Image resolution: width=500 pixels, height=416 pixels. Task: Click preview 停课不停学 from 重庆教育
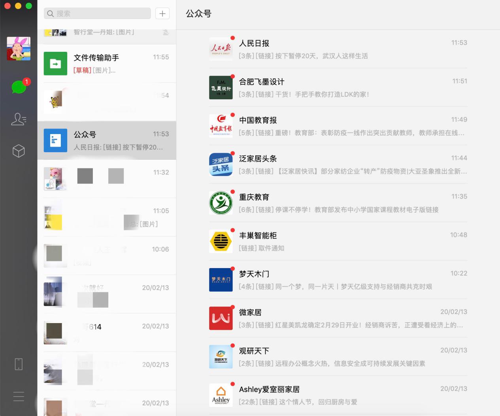[x=339, y=209]
